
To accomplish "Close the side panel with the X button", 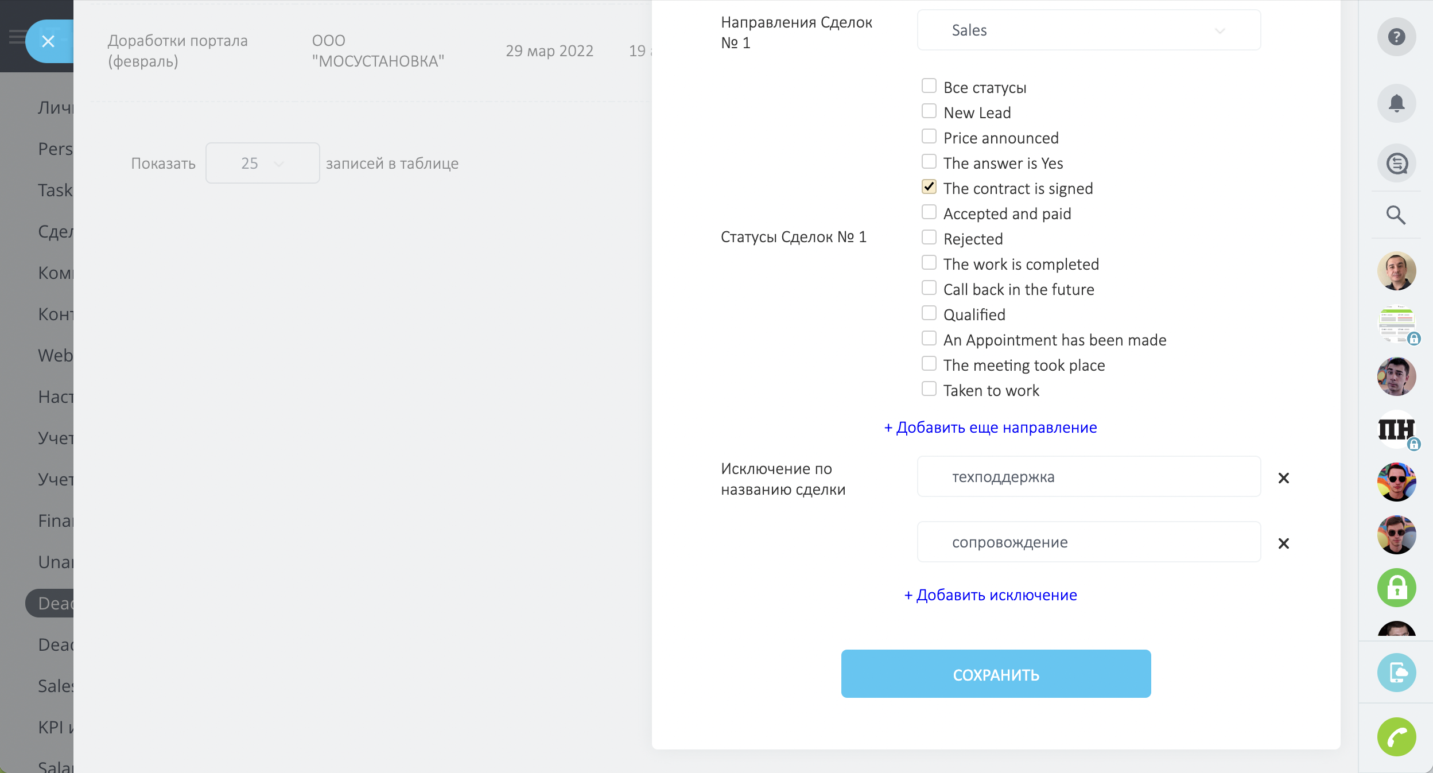I will pos(48,41).
